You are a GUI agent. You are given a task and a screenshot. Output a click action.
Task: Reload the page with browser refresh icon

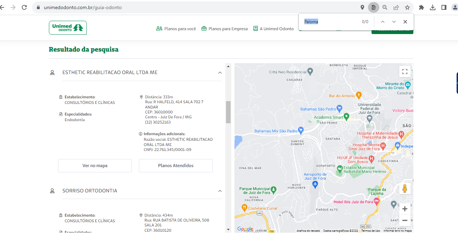(24, 7)
